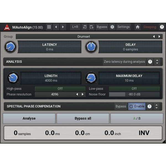Open the presets grid icon
Viewport: 166px width, 166px height.
49,27
